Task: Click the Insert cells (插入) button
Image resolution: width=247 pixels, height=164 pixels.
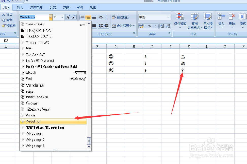Action: [221, 21]
